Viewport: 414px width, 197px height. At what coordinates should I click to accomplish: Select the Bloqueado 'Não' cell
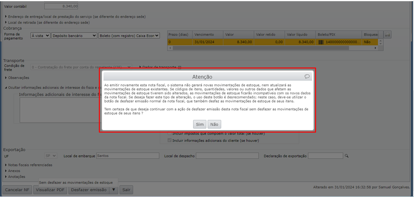[x=370, y=42]
